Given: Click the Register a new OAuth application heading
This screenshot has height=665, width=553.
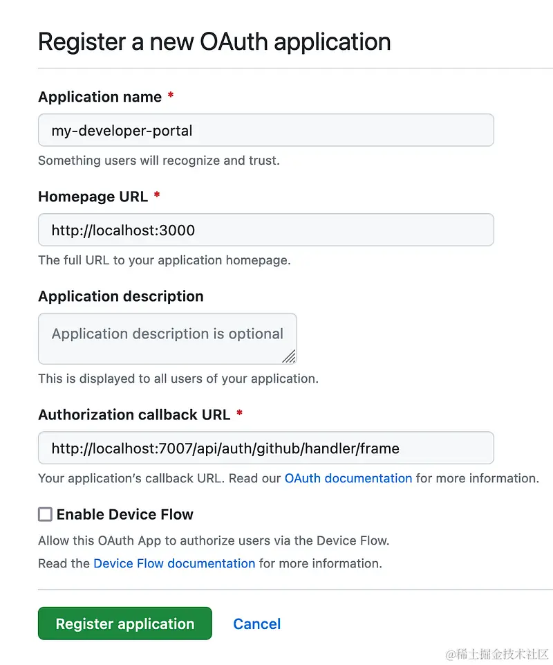Looking at the screenshot, I should (214, 42).
